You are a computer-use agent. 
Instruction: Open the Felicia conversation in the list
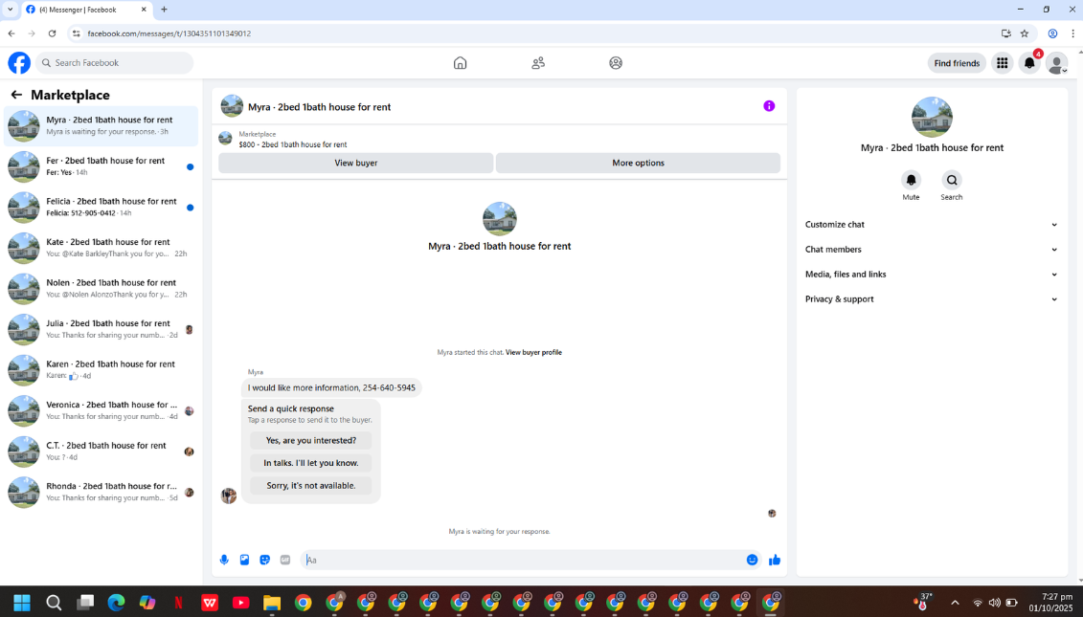click(101, 207)
